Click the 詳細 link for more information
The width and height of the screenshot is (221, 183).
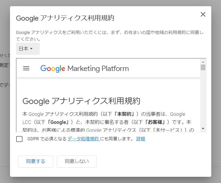(141, 139)
